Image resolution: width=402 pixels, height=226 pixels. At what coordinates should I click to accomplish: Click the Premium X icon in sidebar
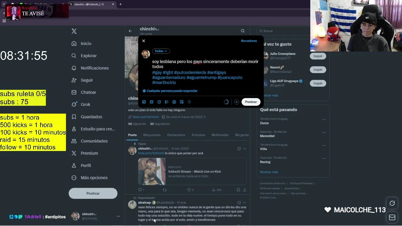pos(74,153)
